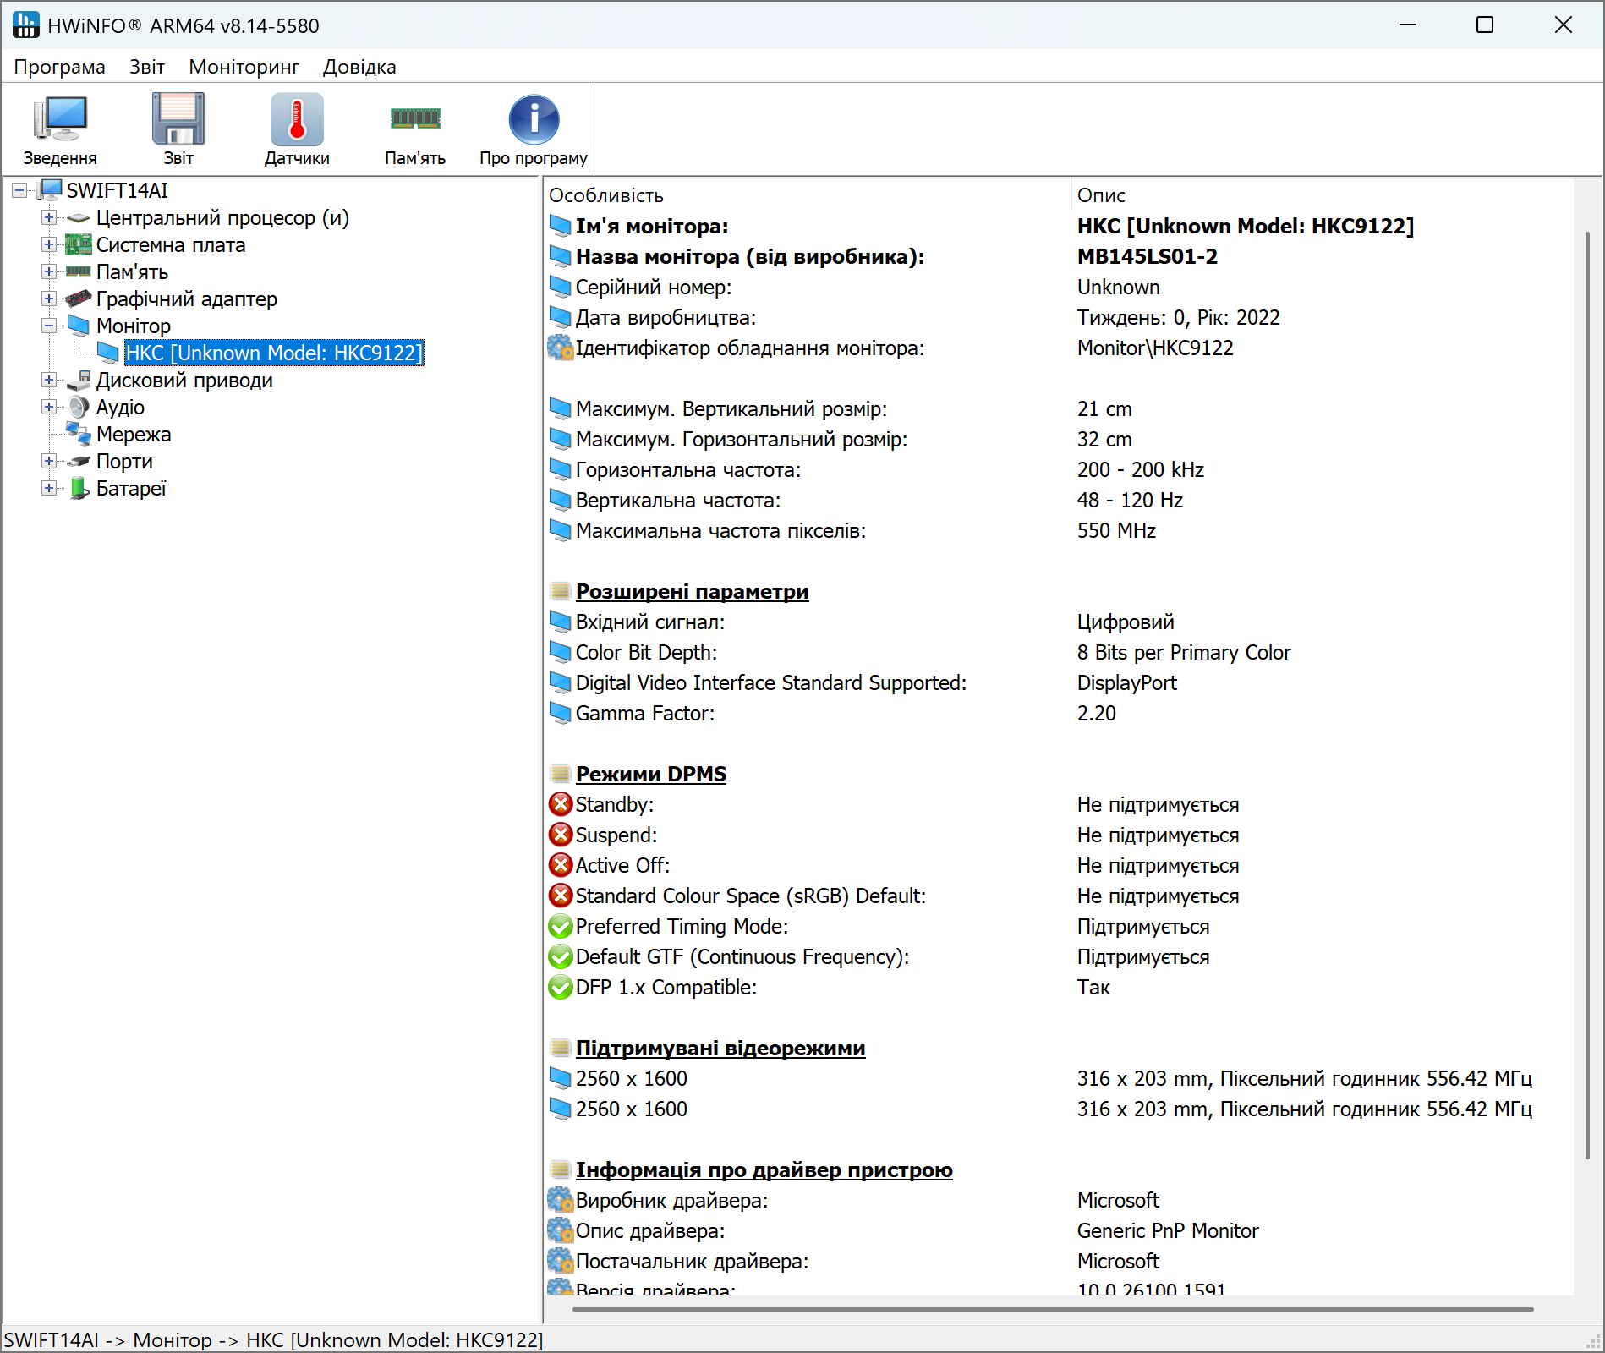Click the gear icon beside Виробник драйвера
Image resolution: width=1605 pixels, height=1353 pixels.
(x=561, y=1200)
